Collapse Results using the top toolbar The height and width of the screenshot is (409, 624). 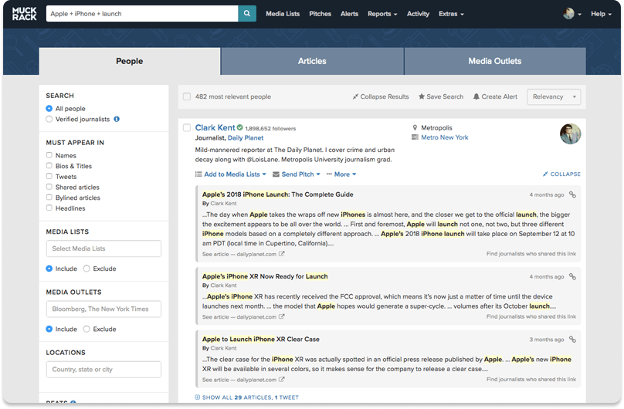click(380, 97)
